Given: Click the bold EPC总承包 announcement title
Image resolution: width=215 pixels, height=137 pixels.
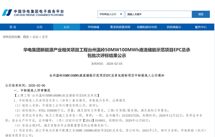Looking at the screenshot, I should pos(107,52).
